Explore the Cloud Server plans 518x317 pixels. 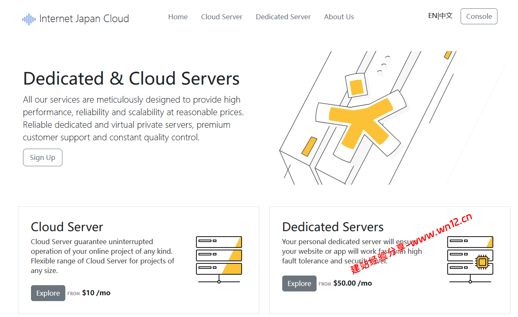click(48, 293)
